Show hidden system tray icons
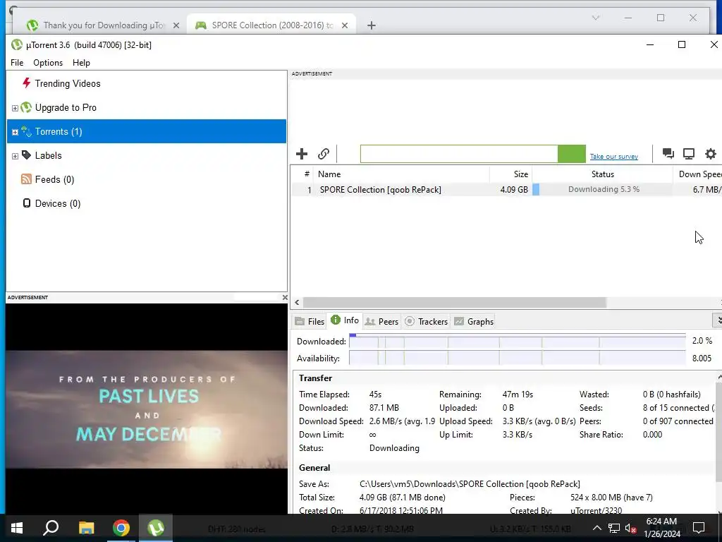The image size is (722, 542). click(596, 528)
